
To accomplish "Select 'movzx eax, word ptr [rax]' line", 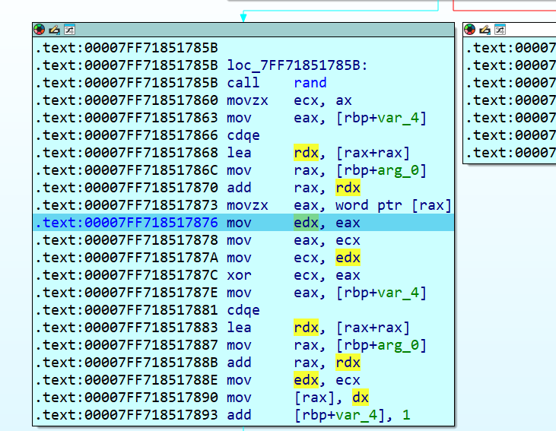I will click(243, 205).
